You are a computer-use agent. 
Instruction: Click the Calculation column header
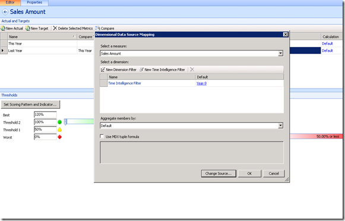(x=331, y=37)
